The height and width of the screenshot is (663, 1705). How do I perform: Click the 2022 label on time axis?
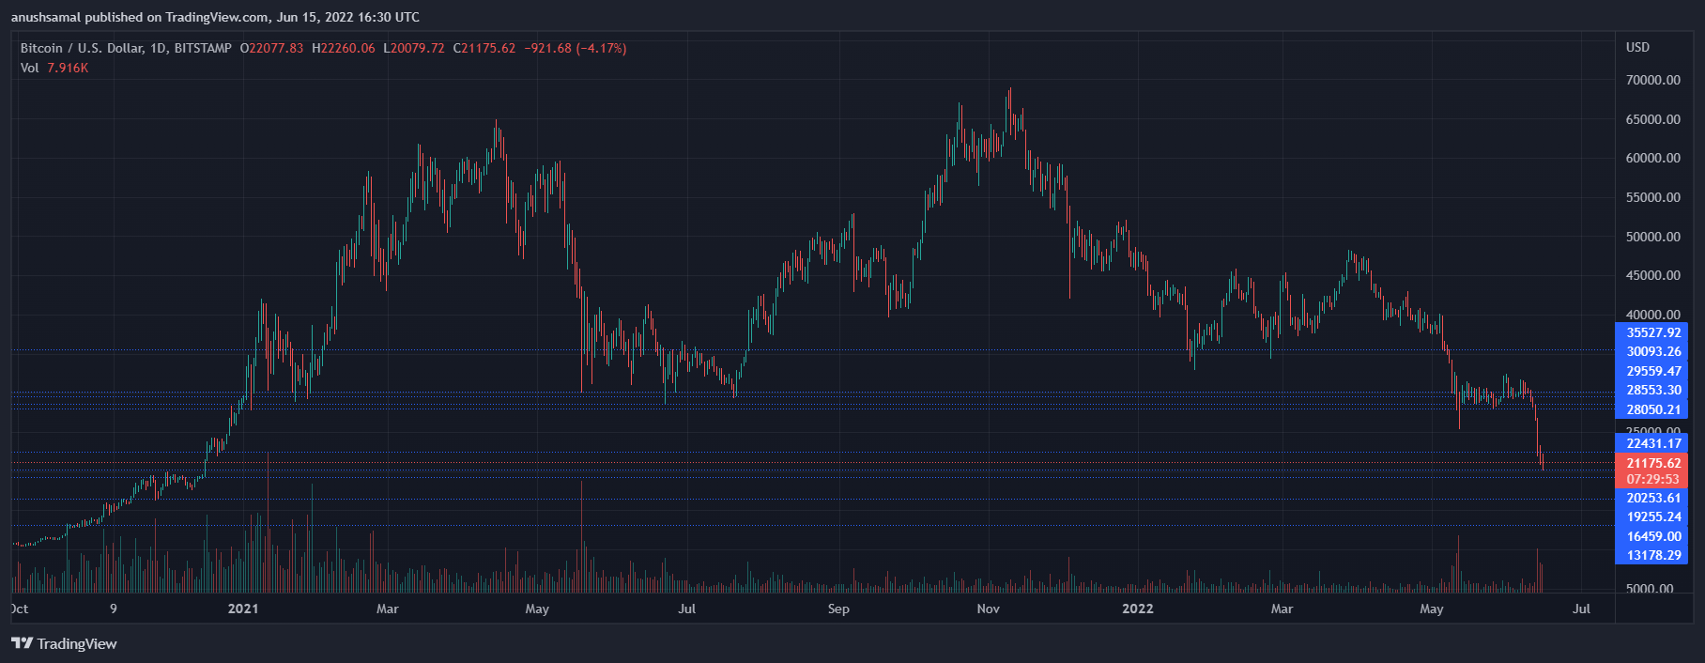tap(1138, 609)
